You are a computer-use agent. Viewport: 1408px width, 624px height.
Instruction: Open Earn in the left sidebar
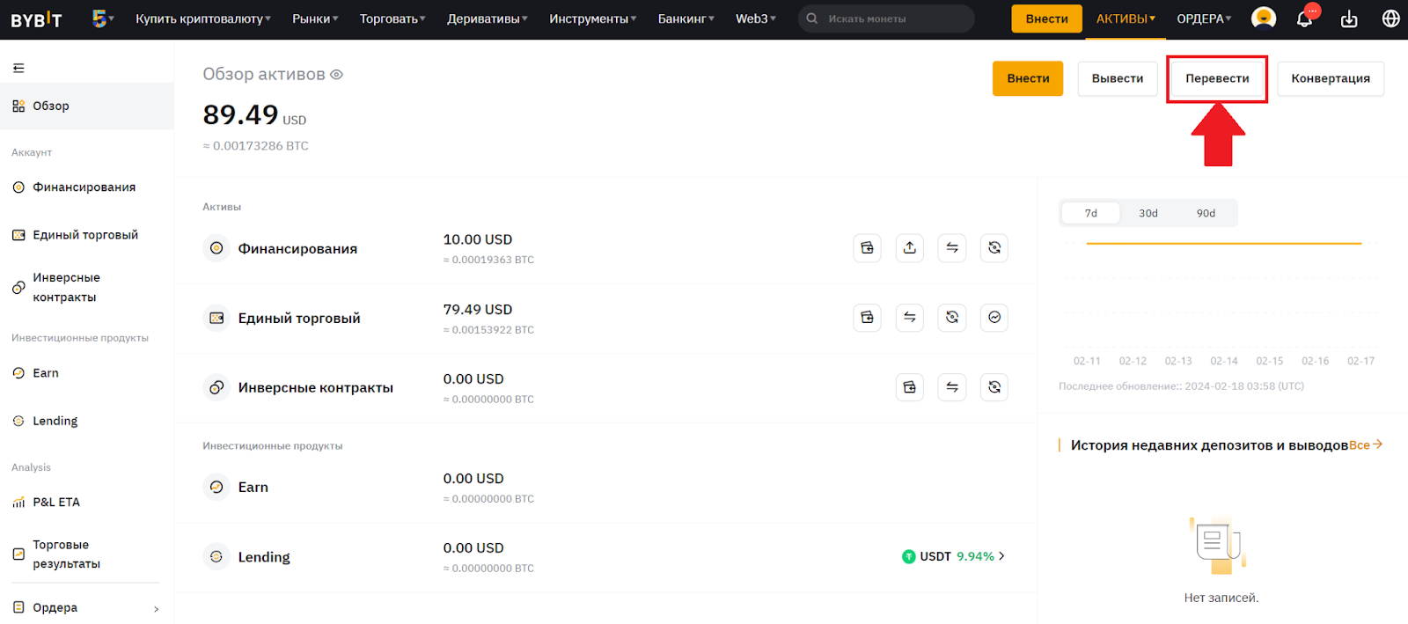pos(46,373)
